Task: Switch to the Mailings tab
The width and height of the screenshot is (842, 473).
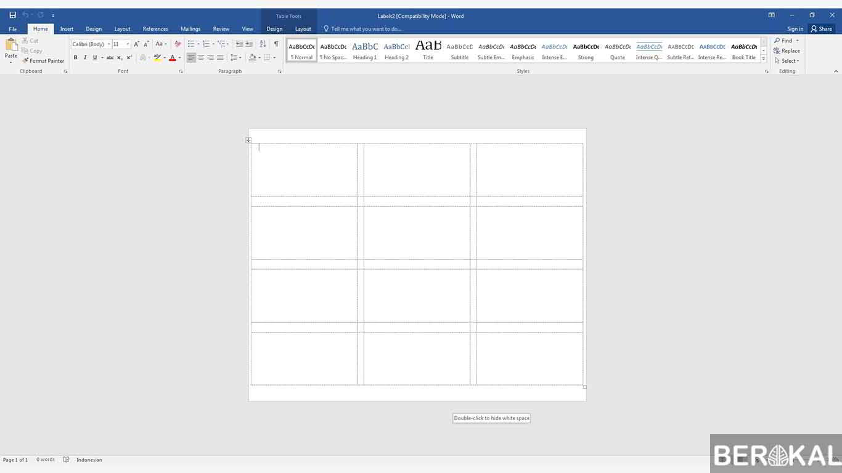Action: click(190, 29)
